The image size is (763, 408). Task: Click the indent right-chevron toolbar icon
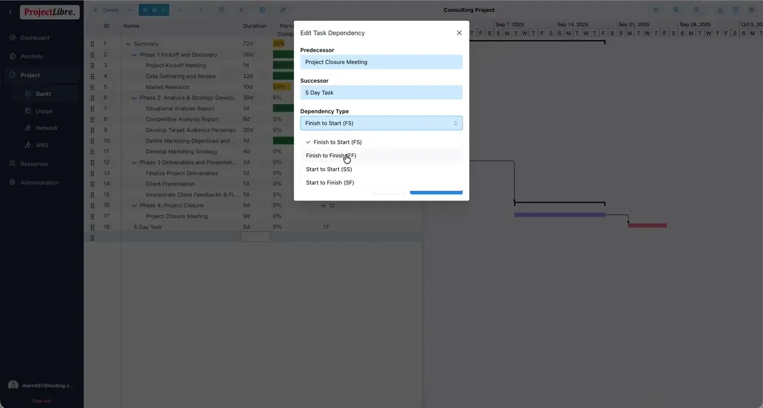click(x=181, y=10)
